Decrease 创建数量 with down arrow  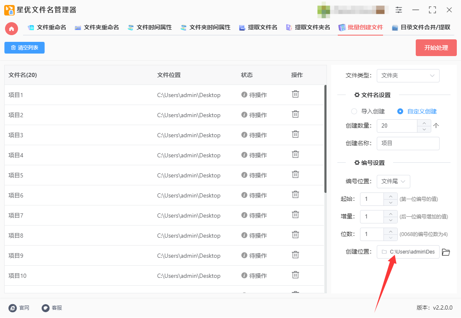click(424, 129)
